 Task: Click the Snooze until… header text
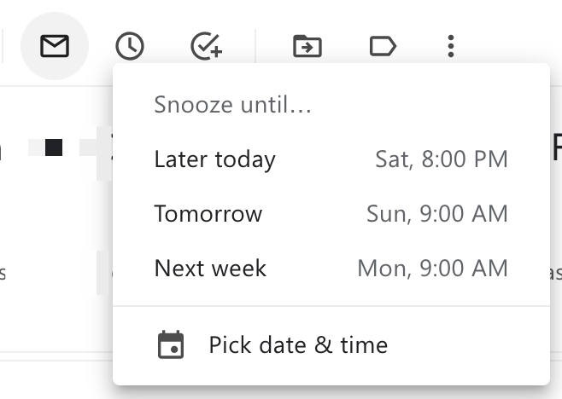click(232, 105)
